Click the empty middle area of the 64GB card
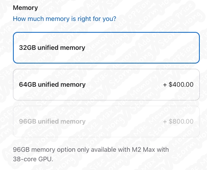The height and width of the screenshot is (170, 207). tap(124, 84)
